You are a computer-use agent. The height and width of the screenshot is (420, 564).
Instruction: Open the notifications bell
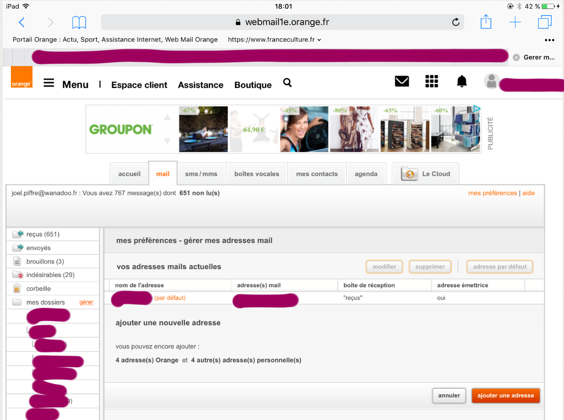(x=462, y=81)
